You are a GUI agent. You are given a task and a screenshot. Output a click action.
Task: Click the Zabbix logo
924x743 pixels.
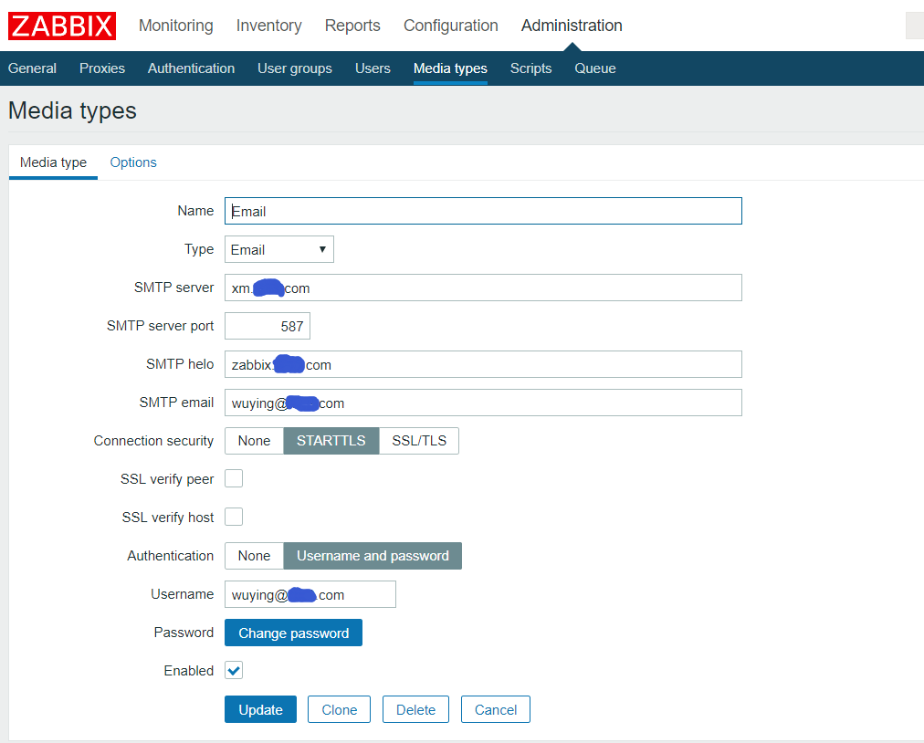[62, 26]
